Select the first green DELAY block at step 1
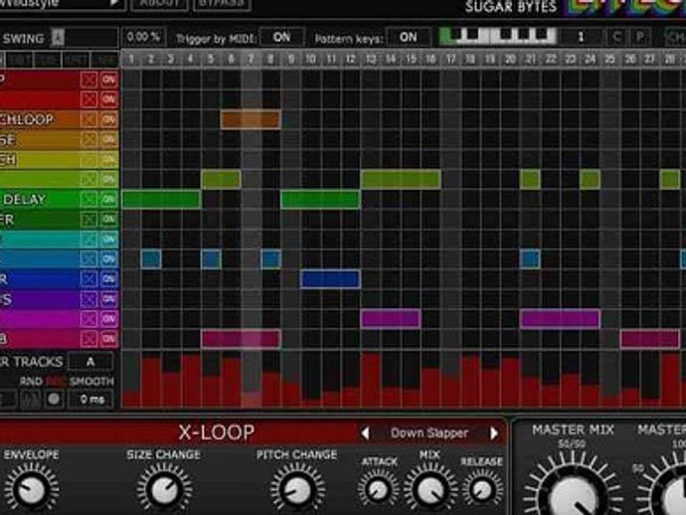This screenshot has height=515, width=686. 161,200
